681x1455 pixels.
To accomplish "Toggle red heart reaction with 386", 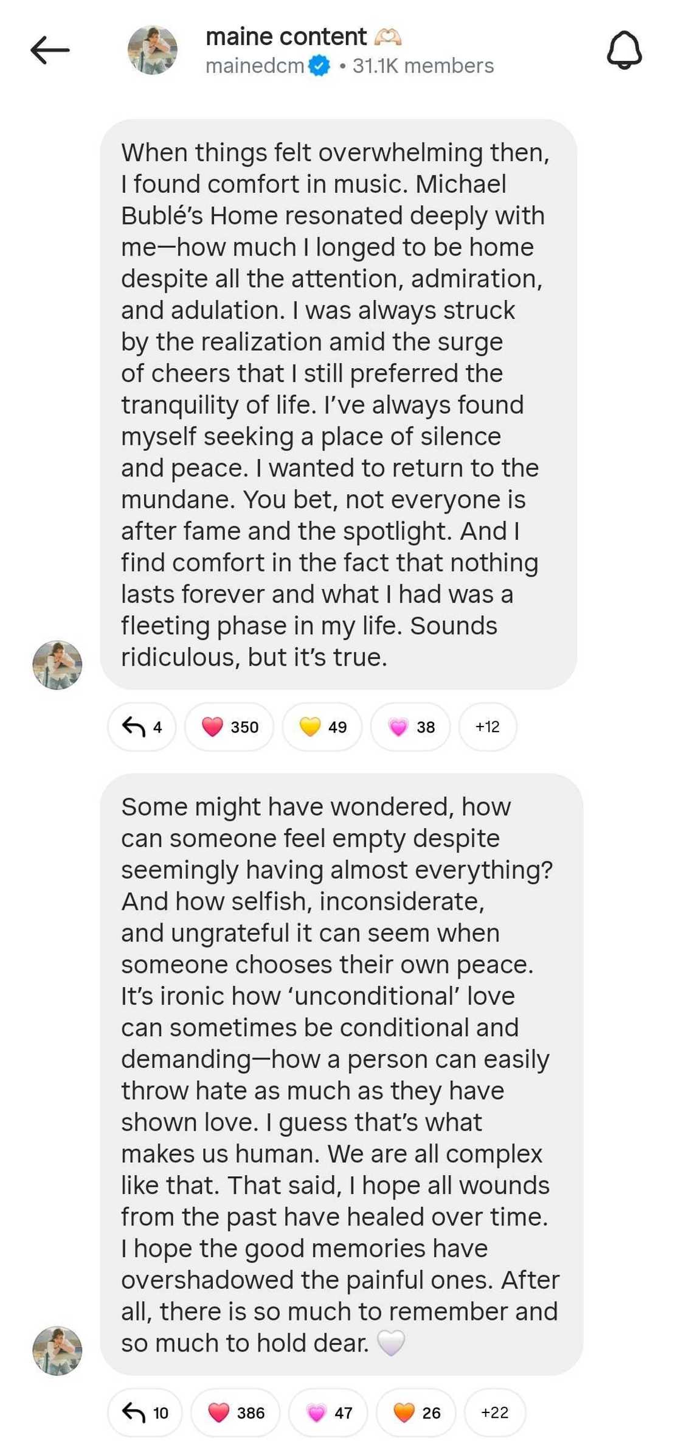I will (x=235, y=1412).
